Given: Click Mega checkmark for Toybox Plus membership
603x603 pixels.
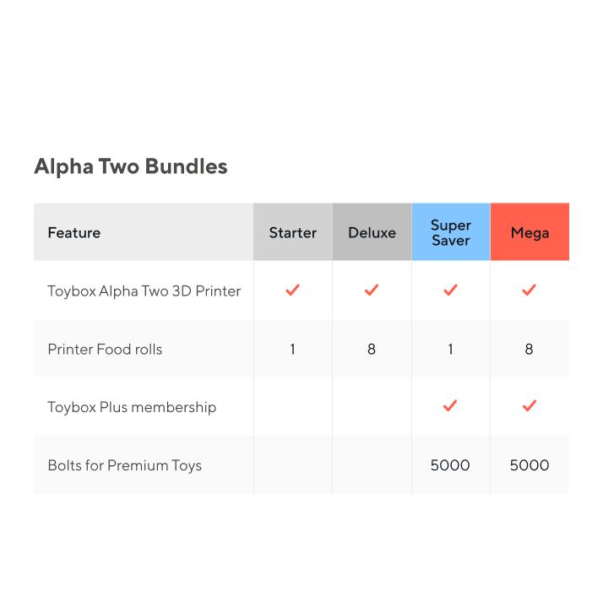Looking at the screenshot, I should click(530, 406).
